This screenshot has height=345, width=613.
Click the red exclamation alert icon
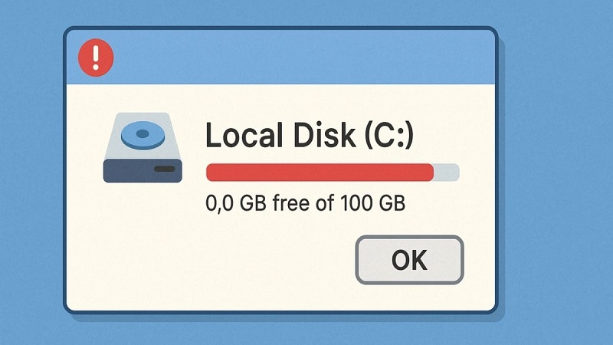point(96,57)
